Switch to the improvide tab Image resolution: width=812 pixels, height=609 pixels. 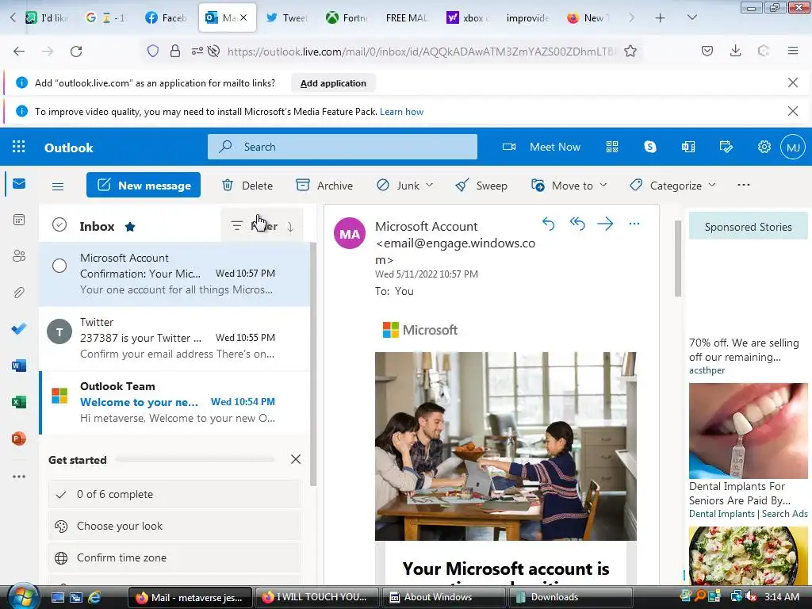pos(527,17)
